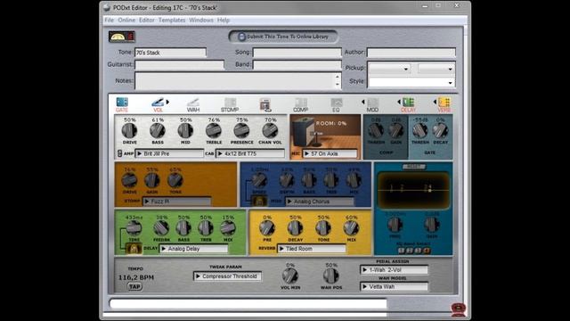Select EQ band 2 button
The height and width of the screenshot is (321, 570).
pyautogui.click(x=410, y=251)
